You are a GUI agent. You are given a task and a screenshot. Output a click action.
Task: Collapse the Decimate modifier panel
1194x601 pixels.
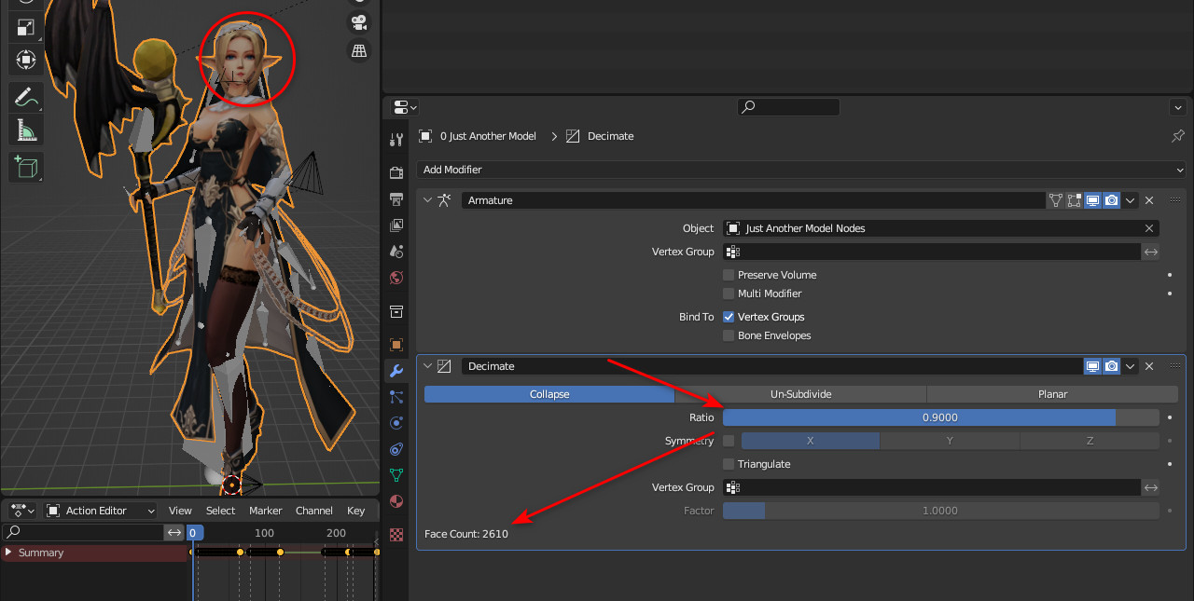pos(428,366)
